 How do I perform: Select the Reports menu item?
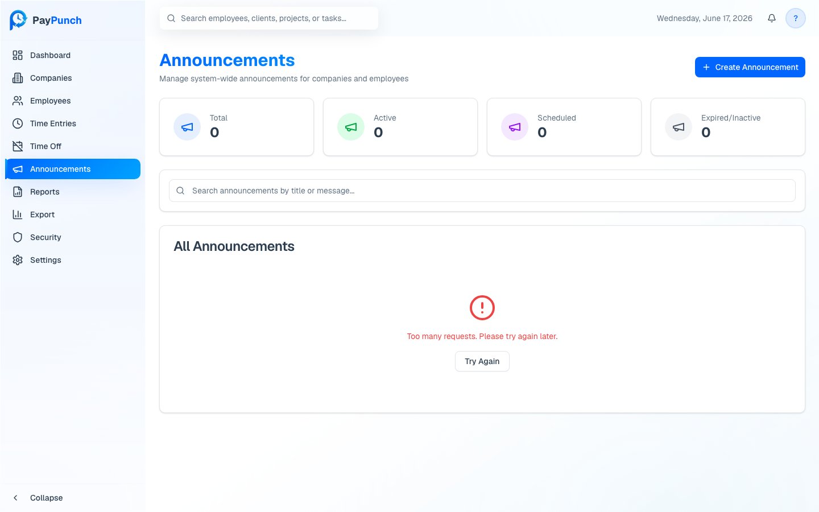click(73, 192)
